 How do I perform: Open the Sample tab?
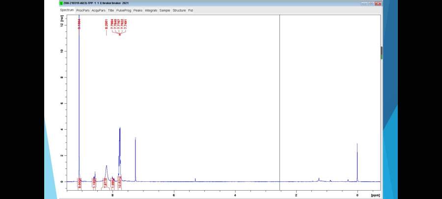(x=165, y=10)
